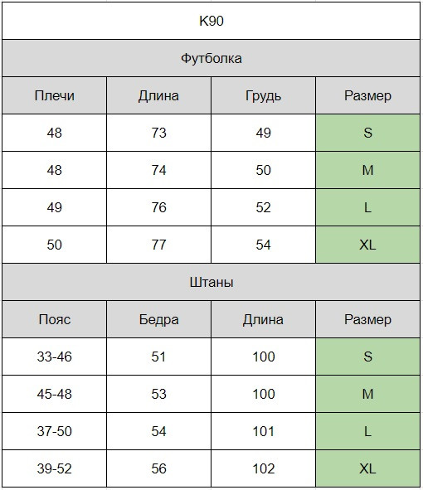This screenshot has height=490, width=423.
Task: Click the cell with value 102
Action: click(x=263, y=468)
